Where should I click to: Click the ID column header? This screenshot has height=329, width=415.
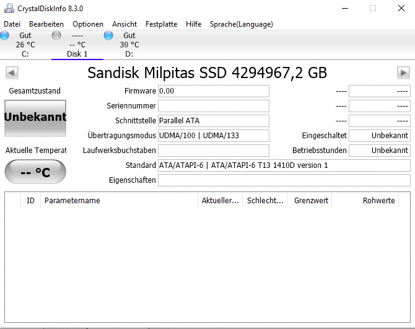[30, 200]
